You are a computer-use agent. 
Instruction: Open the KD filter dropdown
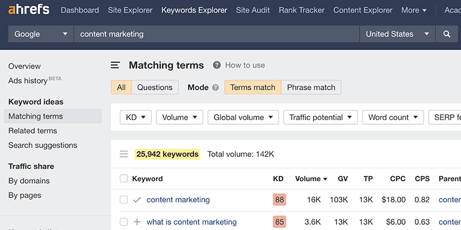[x=135, y=117]
